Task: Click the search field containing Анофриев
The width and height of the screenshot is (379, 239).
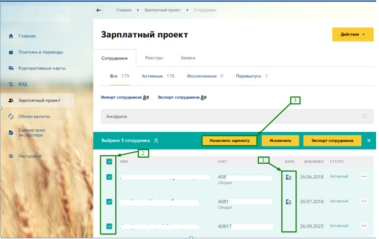Action: pos(230,116)
